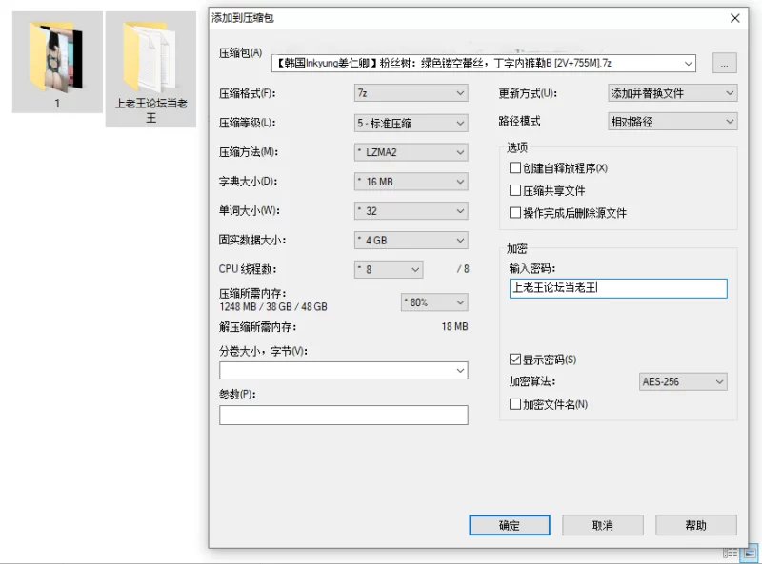Uncheck 显示密码 checkbox
The height and width of the screenshot is (564, 762).
(515, 360)
